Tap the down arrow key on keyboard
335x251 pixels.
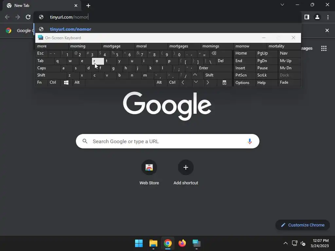tap(196, 82)
